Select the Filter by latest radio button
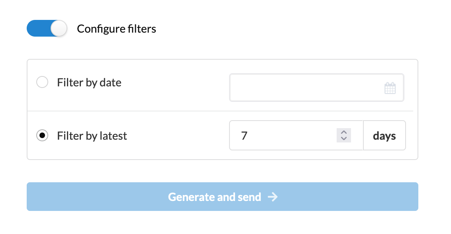The height and width of the screenshot is (234, 451). click(x=42, y=135)
